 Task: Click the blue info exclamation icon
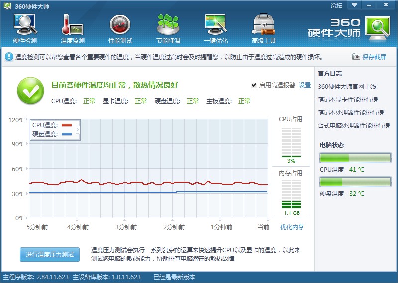[9, 57]
